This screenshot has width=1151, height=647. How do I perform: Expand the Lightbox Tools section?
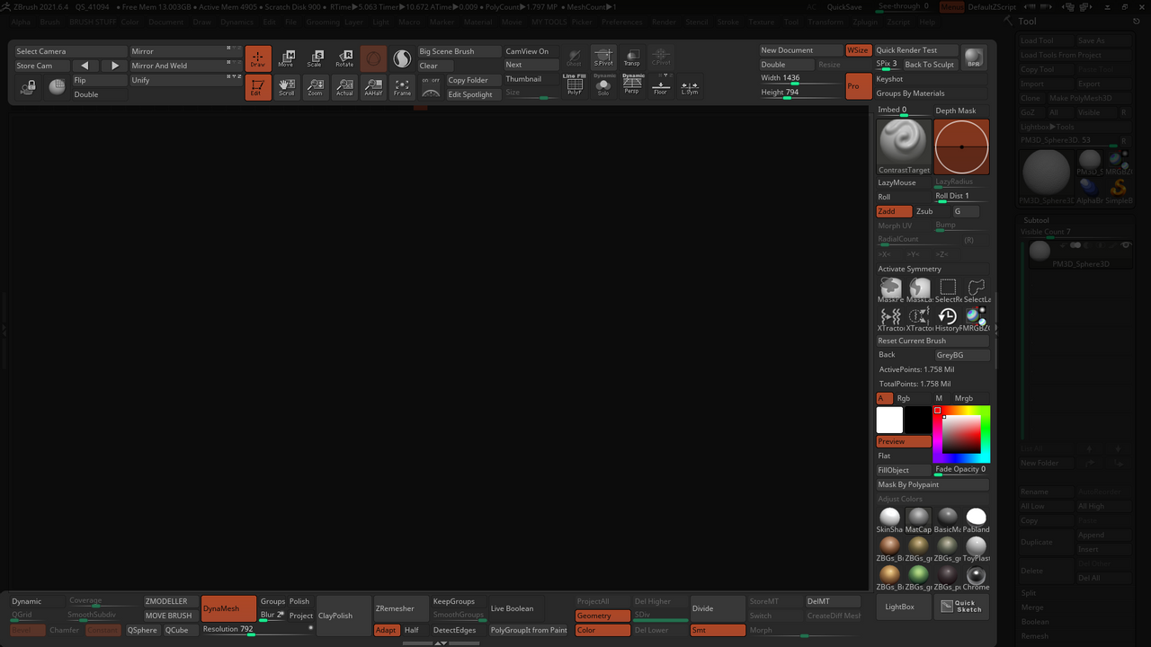[1047, 127]
